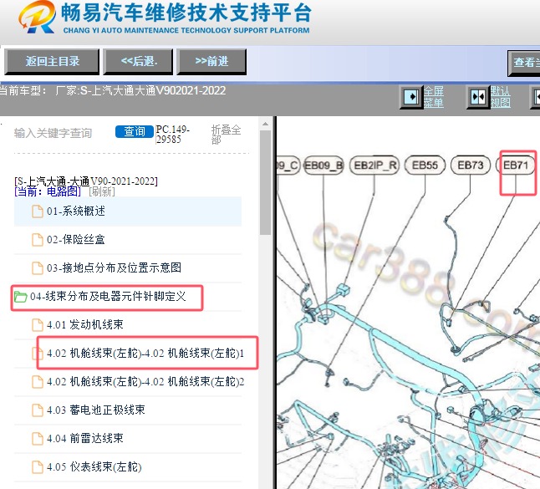Click the 刷新 refresh link
This screenshot has height=489, width=540.
coord(102,191)
